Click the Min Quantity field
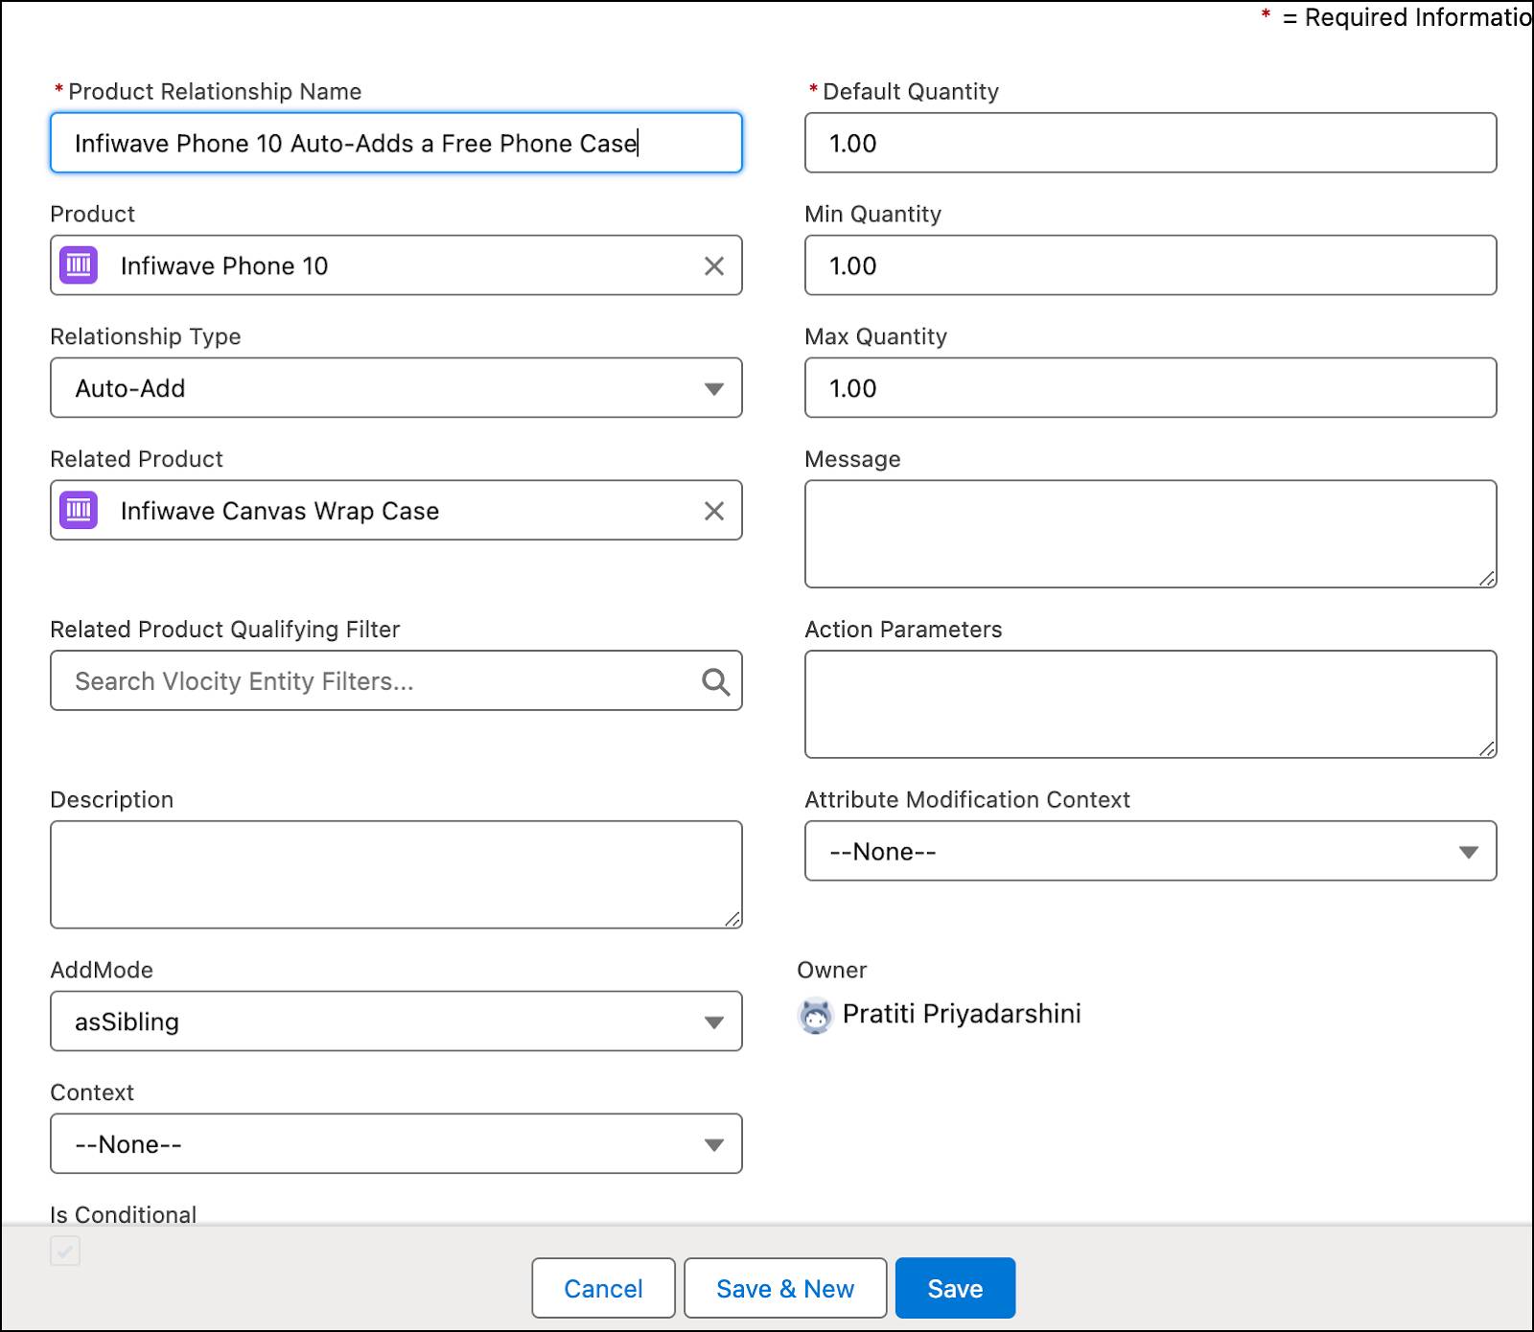The height and width of the screenshot is (1332, 1534). coord(1150,265)
